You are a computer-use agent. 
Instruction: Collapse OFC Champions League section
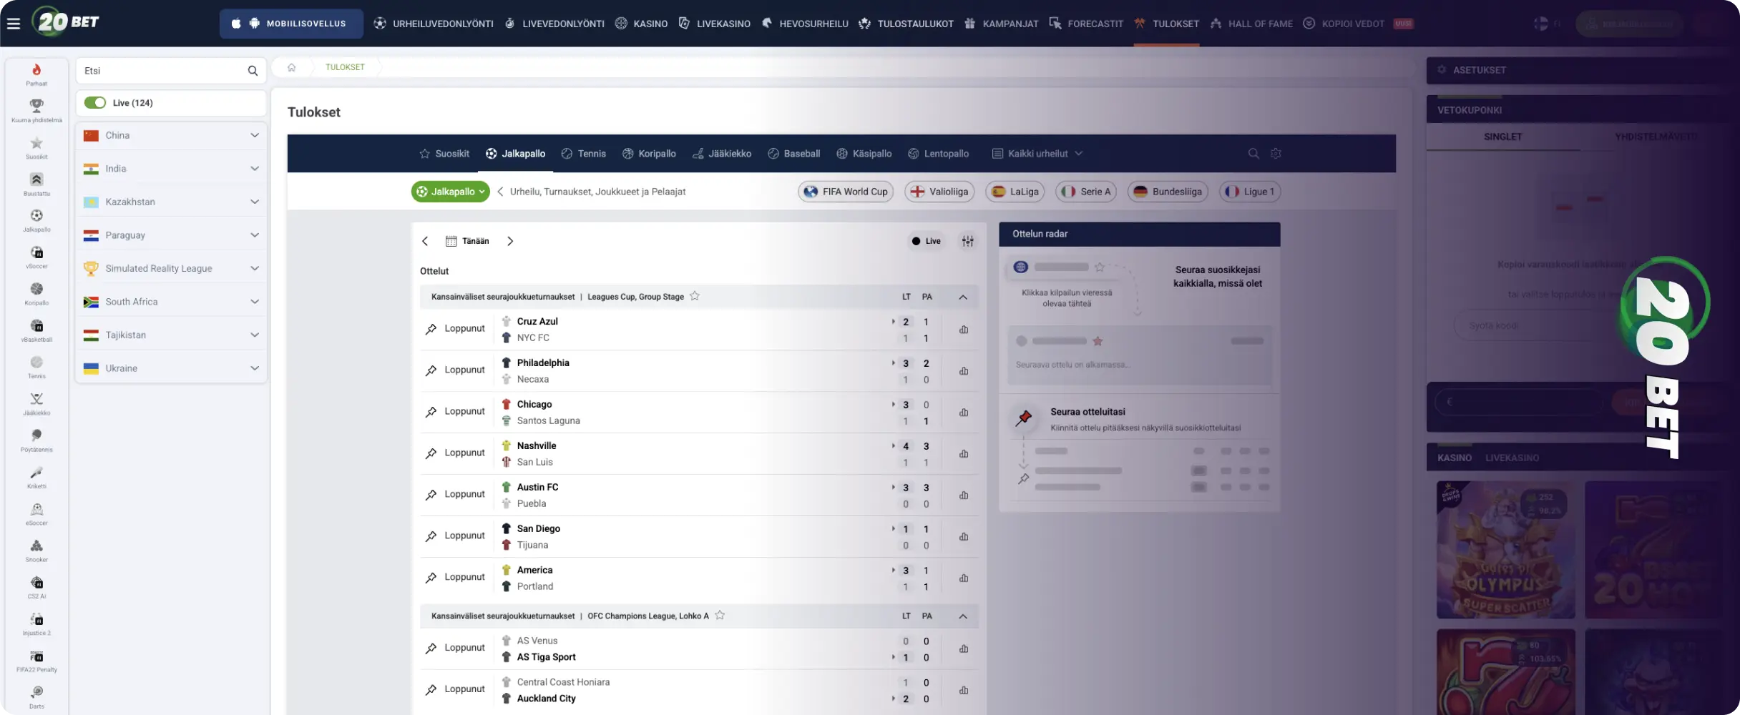coord(963,616)
